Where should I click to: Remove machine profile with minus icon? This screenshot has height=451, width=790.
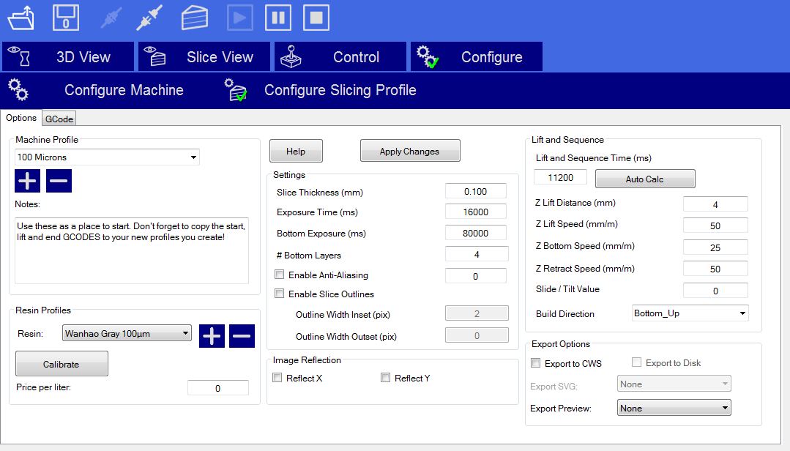59,180
